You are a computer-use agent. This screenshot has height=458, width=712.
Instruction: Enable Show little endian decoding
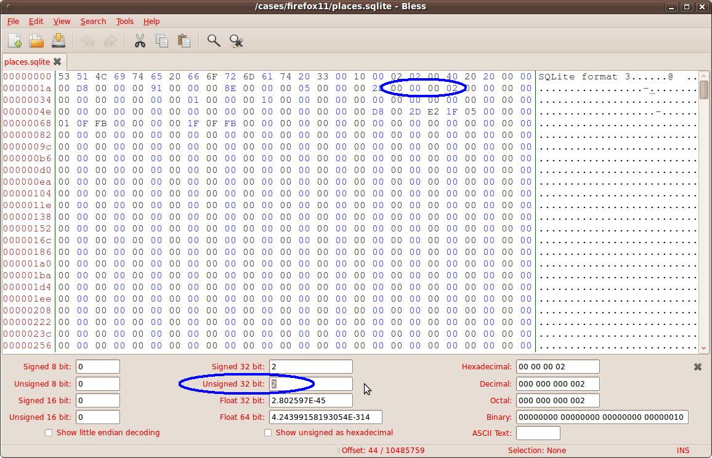coord(49,433)
